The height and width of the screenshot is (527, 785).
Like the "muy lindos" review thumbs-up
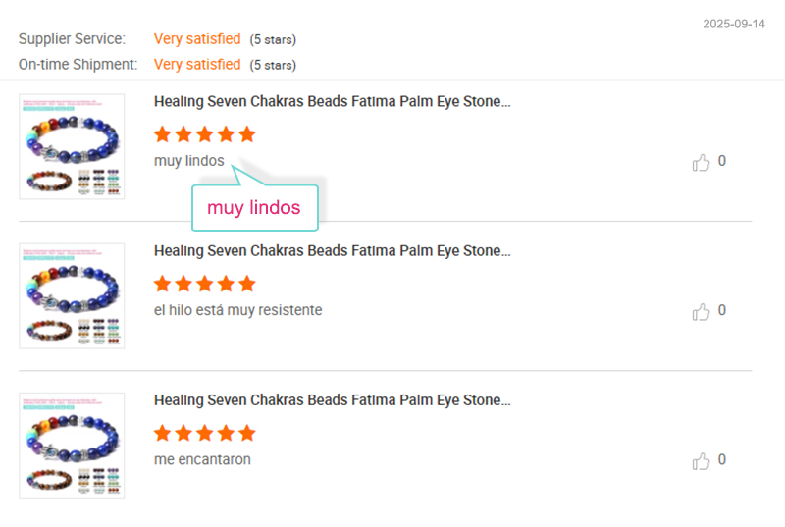(701, 163)
